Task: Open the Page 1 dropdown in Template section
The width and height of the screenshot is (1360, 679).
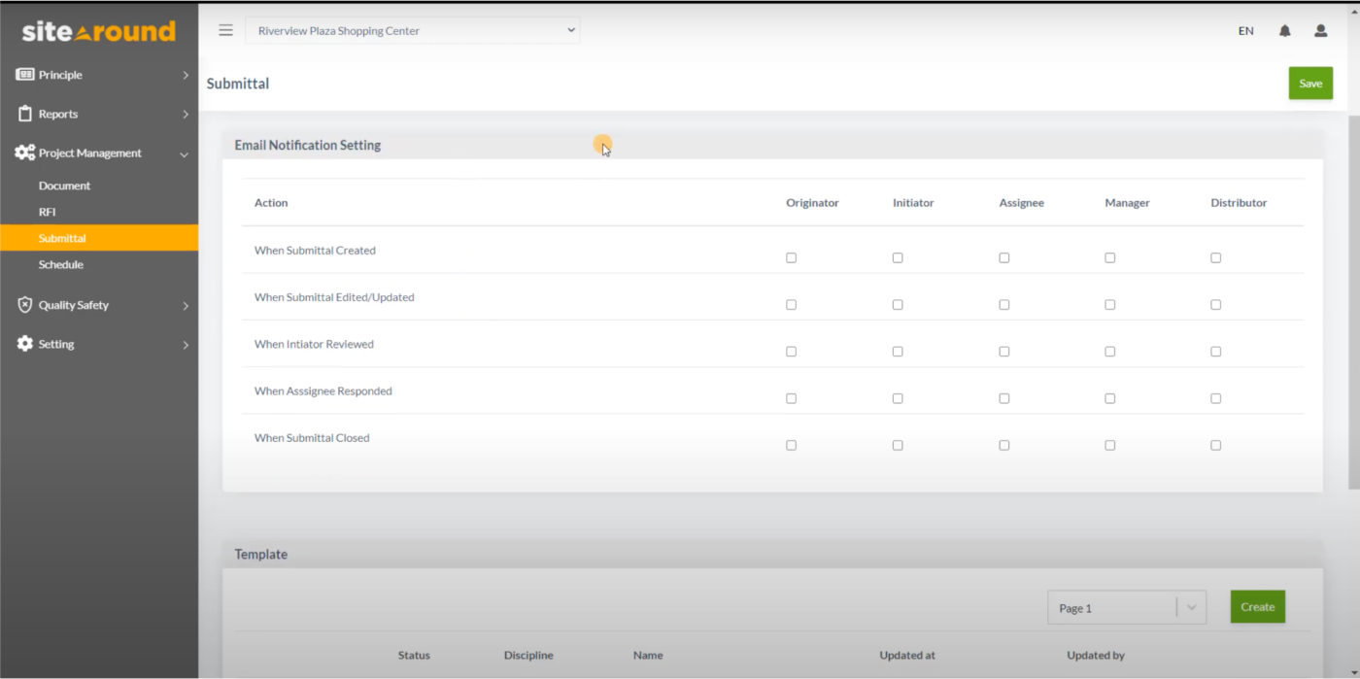Action: pyautogui.click(x=1192, y=606)
